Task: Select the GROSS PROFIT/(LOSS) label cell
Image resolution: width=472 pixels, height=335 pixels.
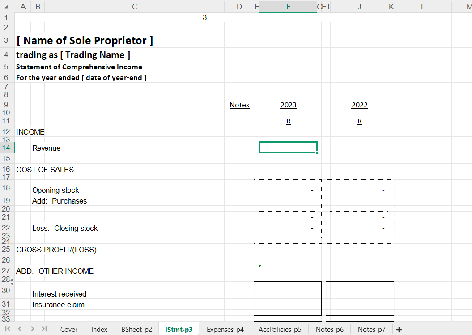Action: tap(56, 249)
